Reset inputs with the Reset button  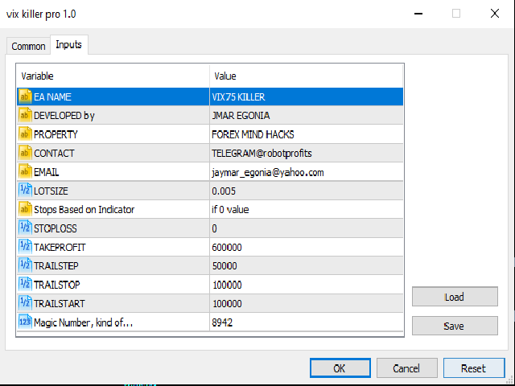pos(474,368)
